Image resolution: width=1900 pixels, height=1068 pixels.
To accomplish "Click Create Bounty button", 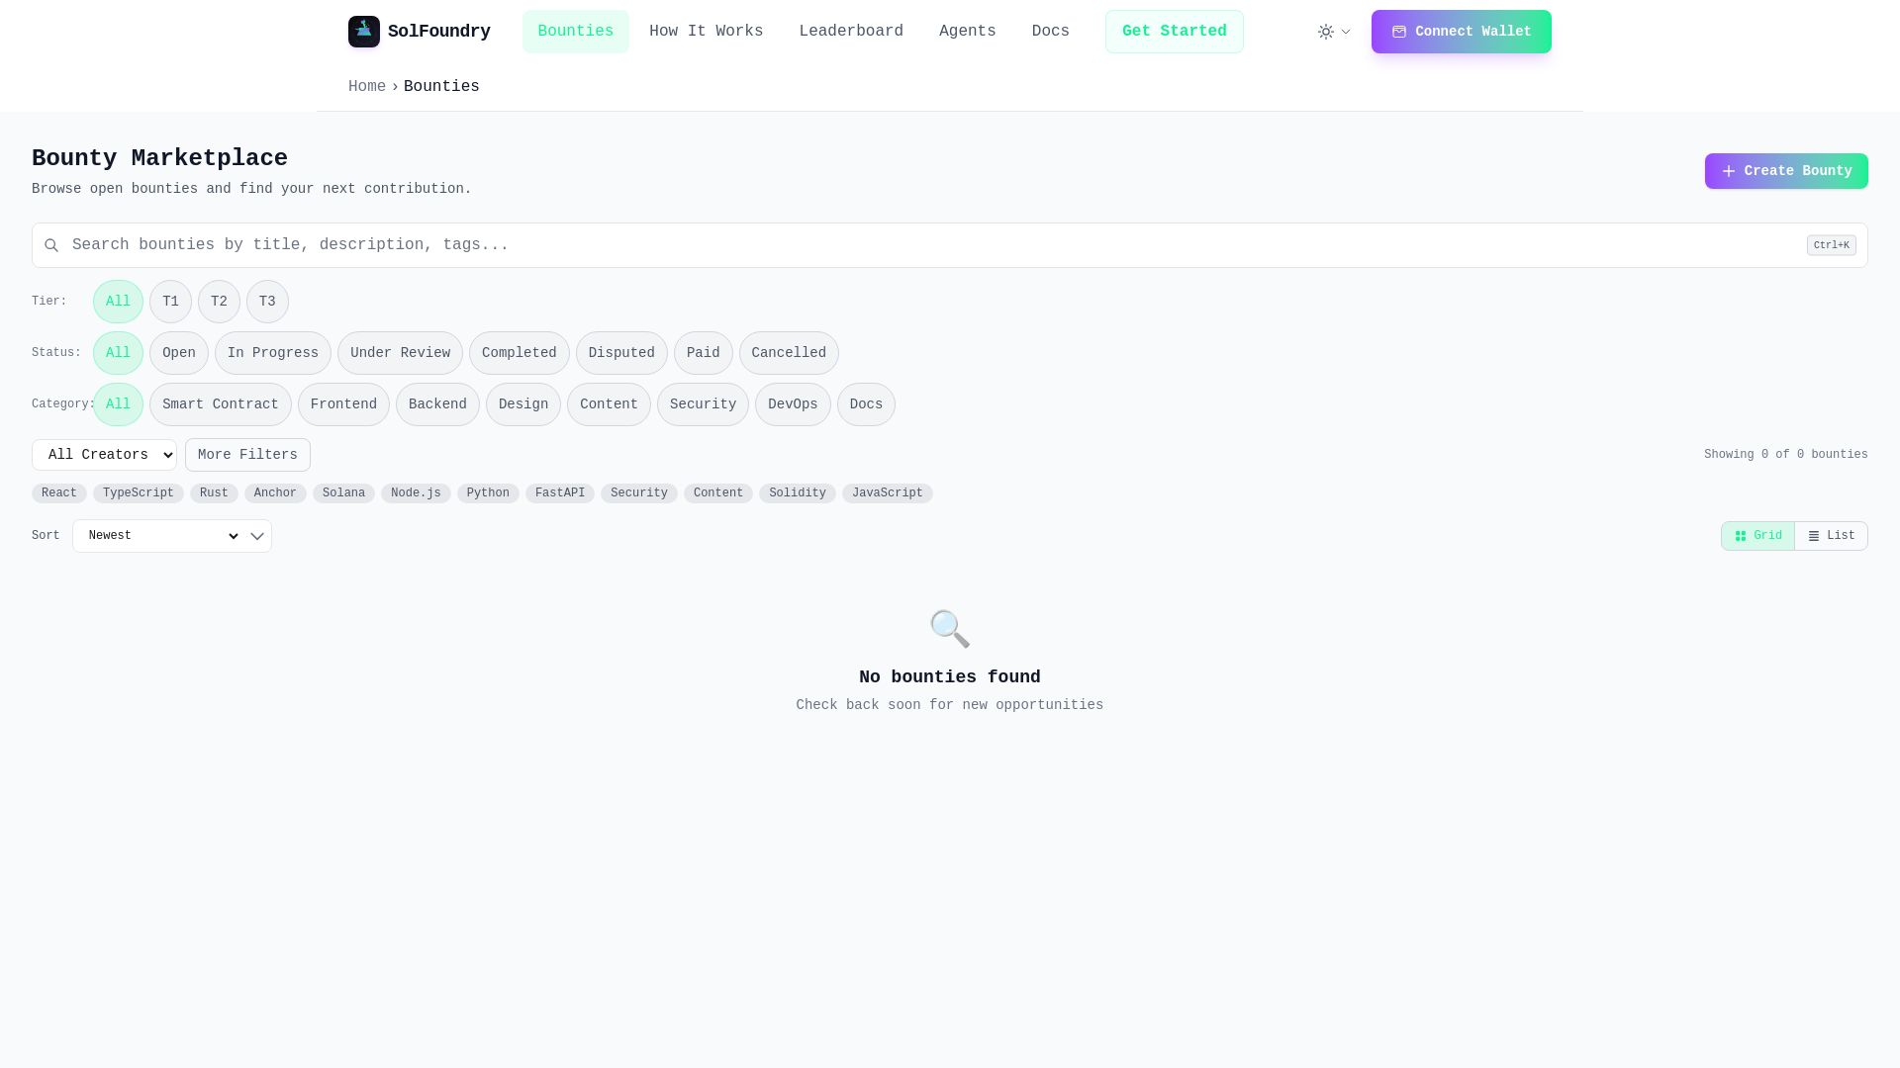I will click(1786, 171).
